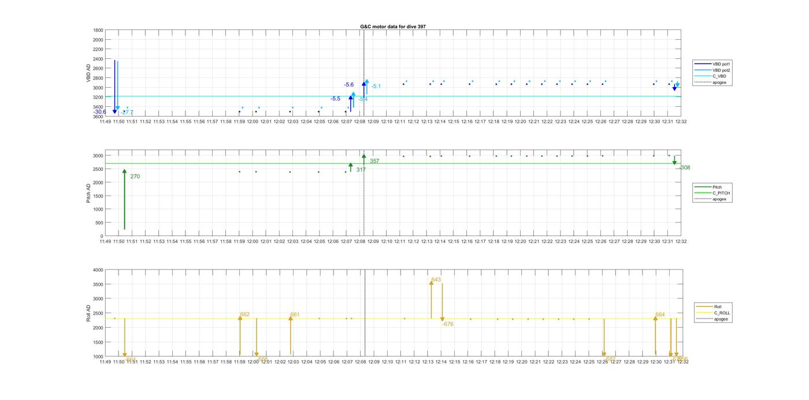Click the 'Roll AD' y-axis label

pos(89,313)
